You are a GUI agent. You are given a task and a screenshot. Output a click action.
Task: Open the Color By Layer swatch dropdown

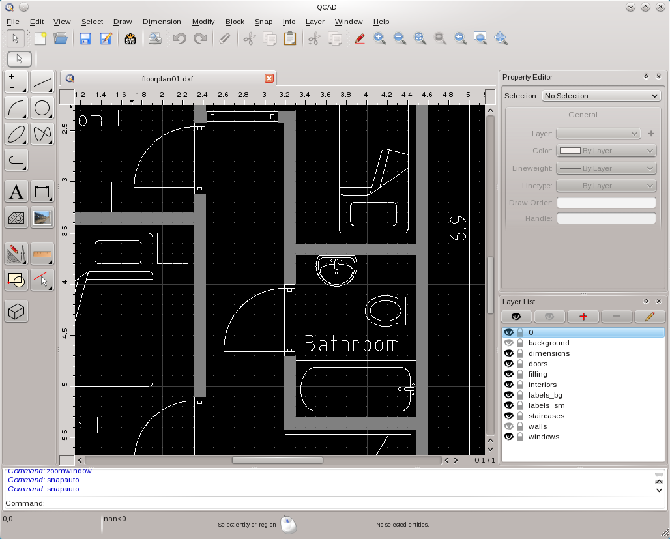pyautogui.click(x=606, y=151)
